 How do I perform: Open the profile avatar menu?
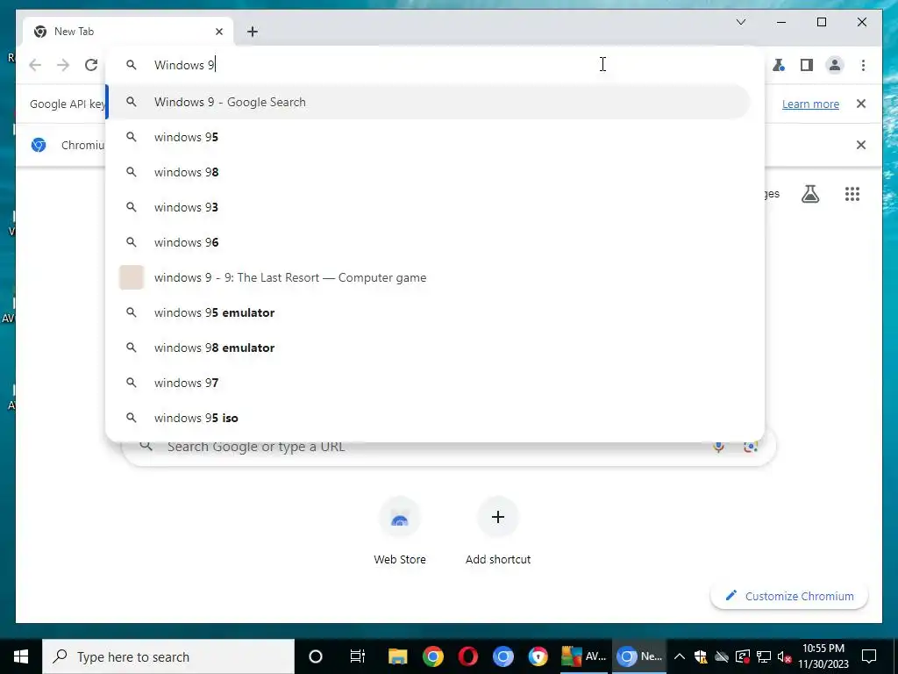point(835,65)
